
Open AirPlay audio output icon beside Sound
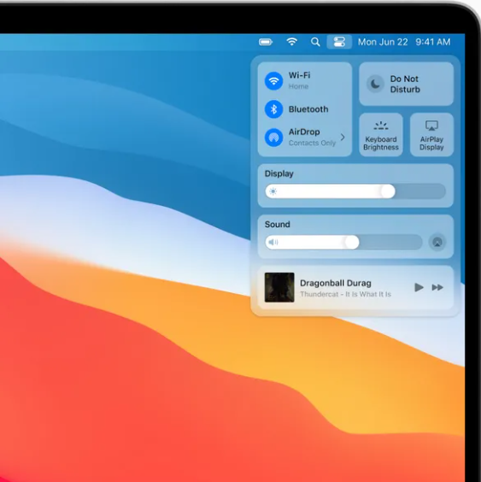tap(437, 242)
